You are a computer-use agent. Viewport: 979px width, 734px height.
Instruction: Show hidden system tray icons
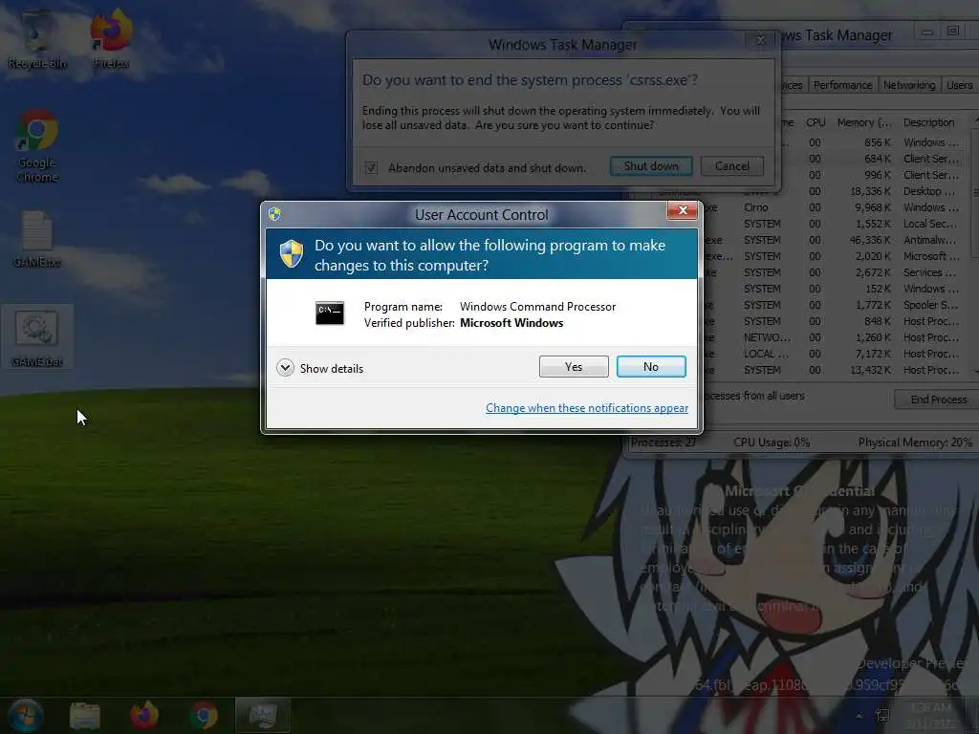click(x=859, y=715)
